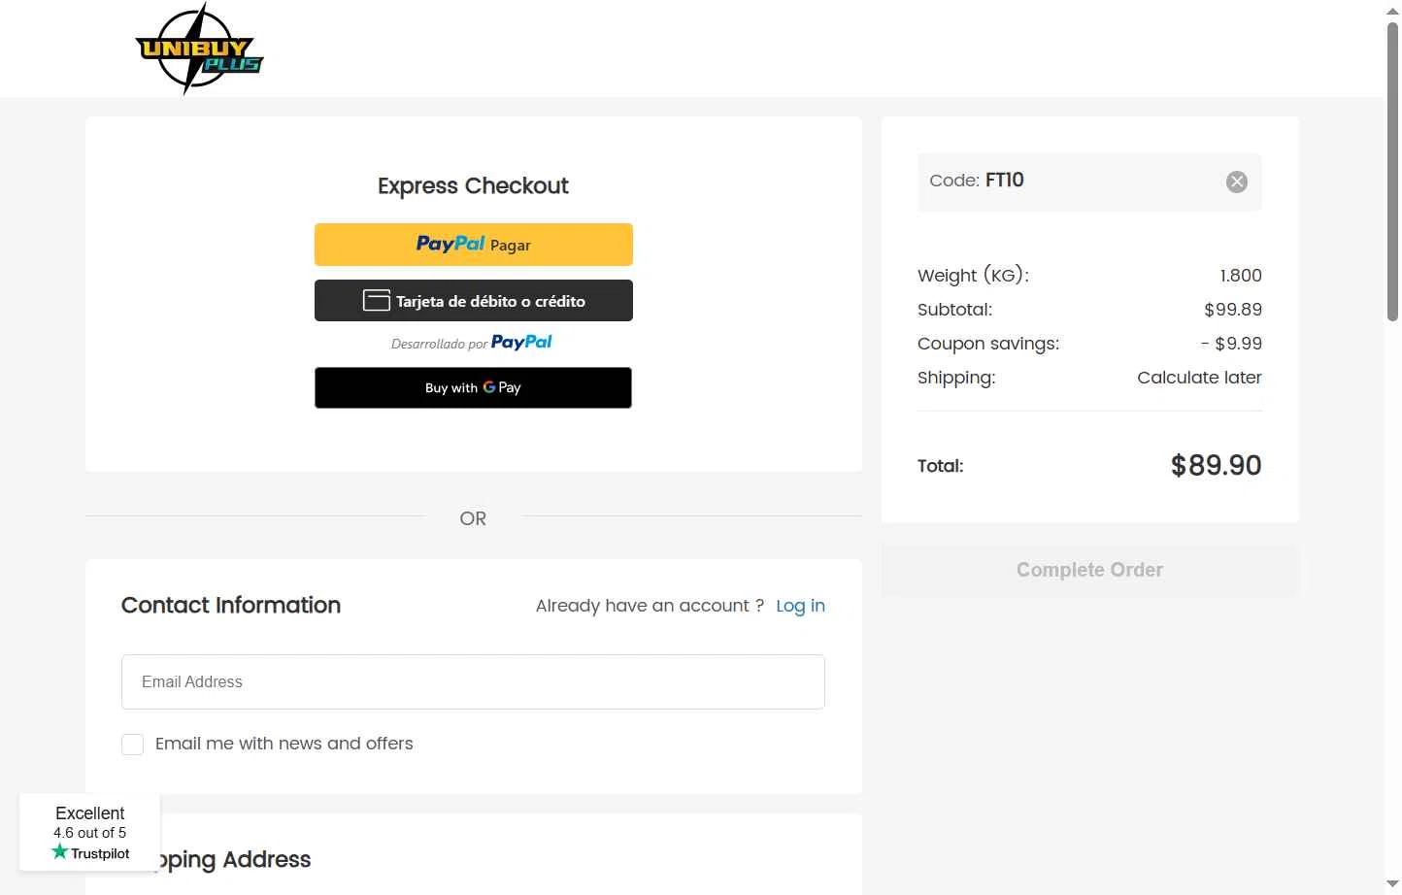
Task: Click the Already have an account text
Action: coord(650,606)
